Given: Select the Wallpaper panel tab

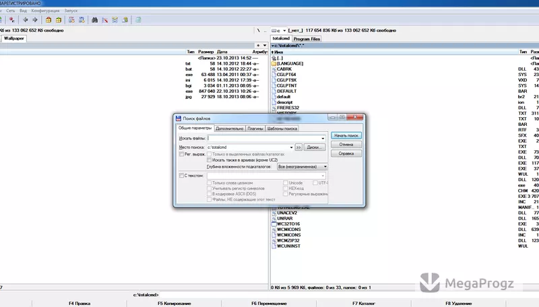Looking at the screenshot, I should pos(14,38).
